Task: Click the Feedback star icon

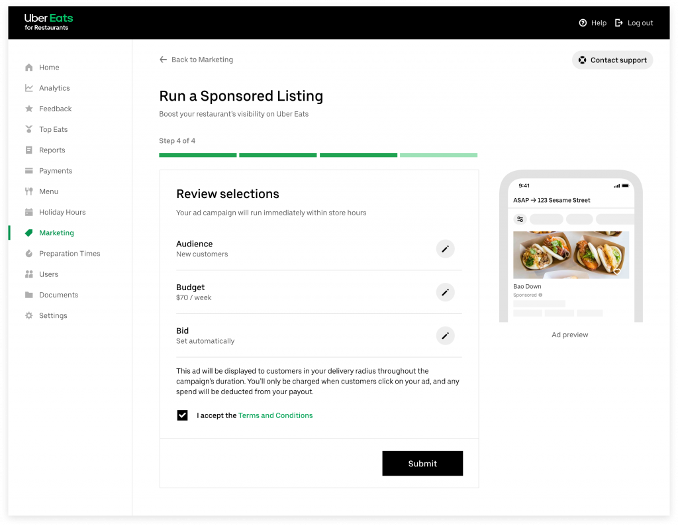Action: click(x=29, y=109)
